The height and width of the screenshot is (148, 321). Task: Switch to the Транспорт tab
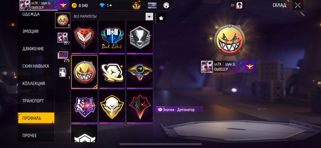pos(33,101)
